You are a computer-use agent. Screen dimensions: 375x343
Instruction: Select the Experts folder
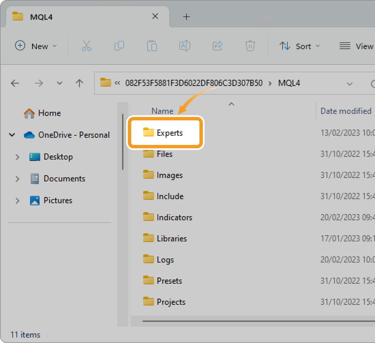tap(169, 133)
